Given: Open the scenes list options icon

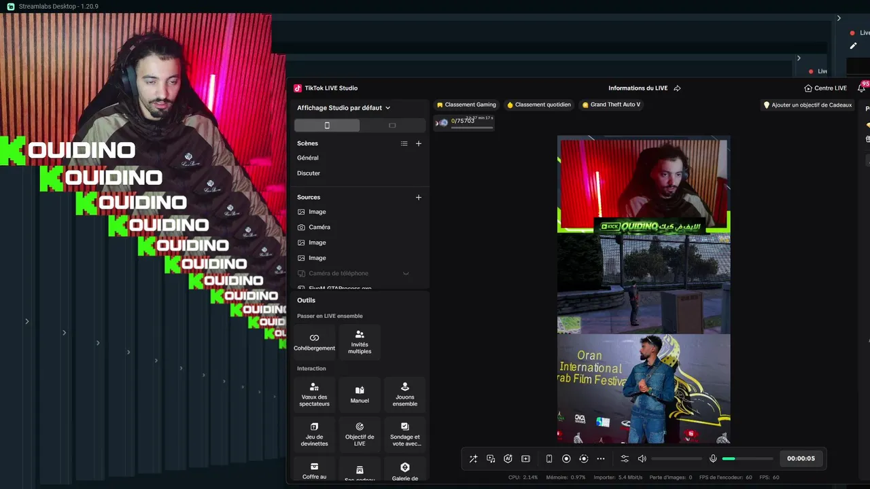Looking at the screenshot, I should [x=404, y=143].
